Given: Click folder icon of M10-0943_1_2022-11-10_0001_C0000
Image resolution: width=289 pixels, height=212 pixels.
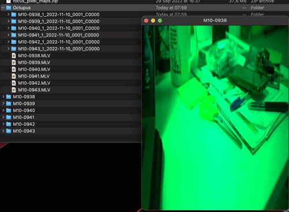Looking at the screenshot, I should click(14, 49).
